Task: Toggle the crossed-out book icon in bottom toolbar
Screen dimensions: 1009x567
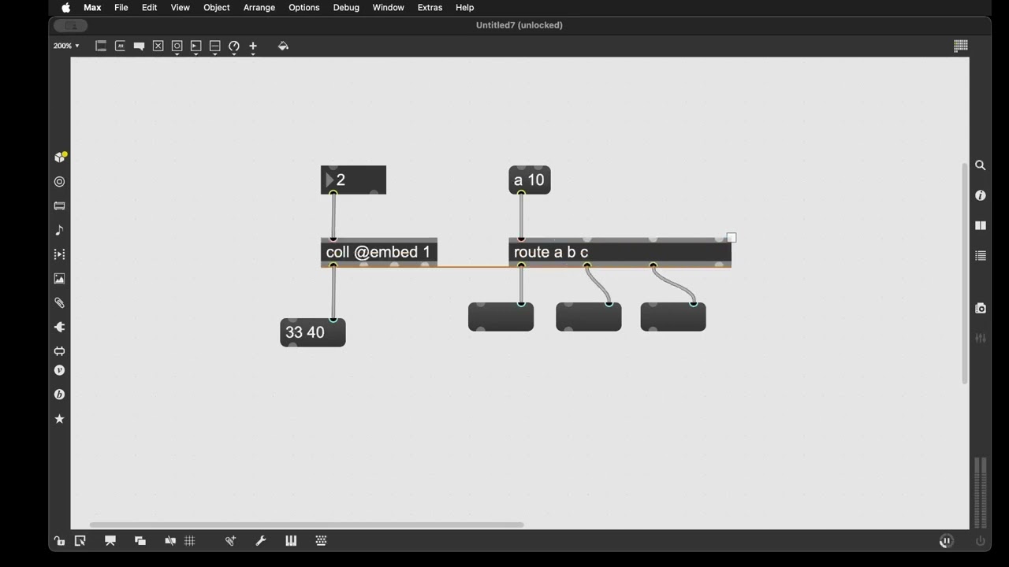Action: [x=170, y=541]
